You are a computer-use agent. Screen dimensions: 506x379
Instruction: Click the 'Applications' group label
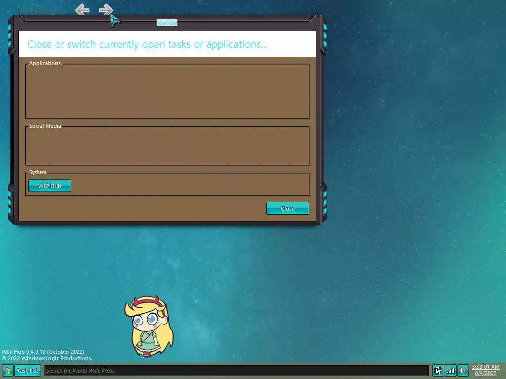click(x=45, y=63)
